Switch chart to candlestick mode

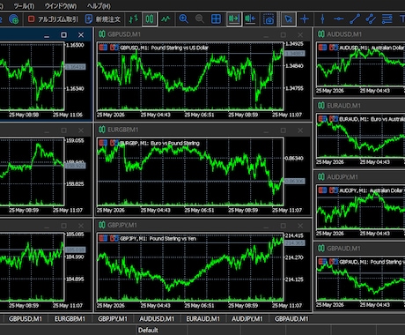tap(150, 19)
